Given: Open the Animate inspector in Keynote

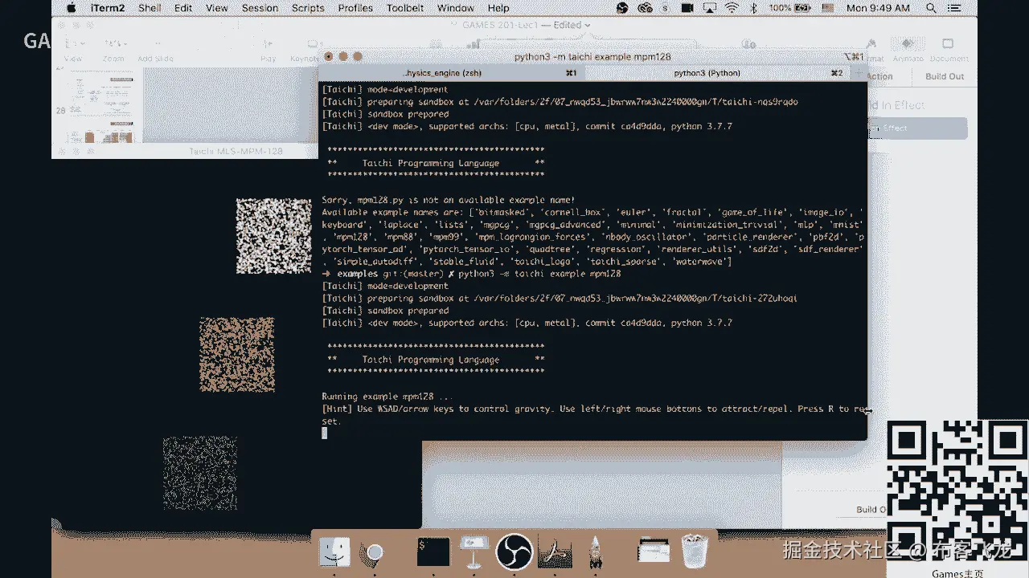Looking at the screenshot, I should (x=908, y=48).
